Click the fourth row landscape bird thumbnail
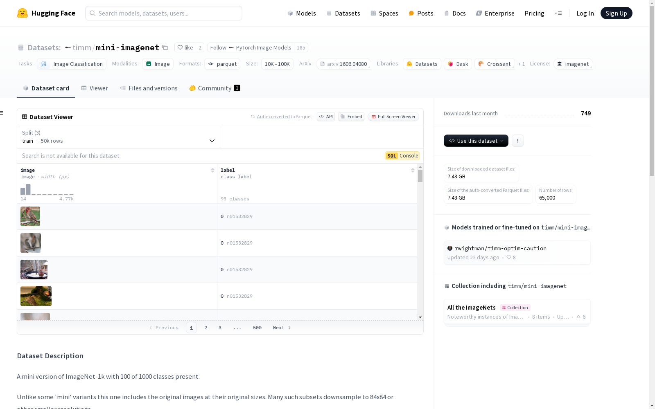 point(36,296)
